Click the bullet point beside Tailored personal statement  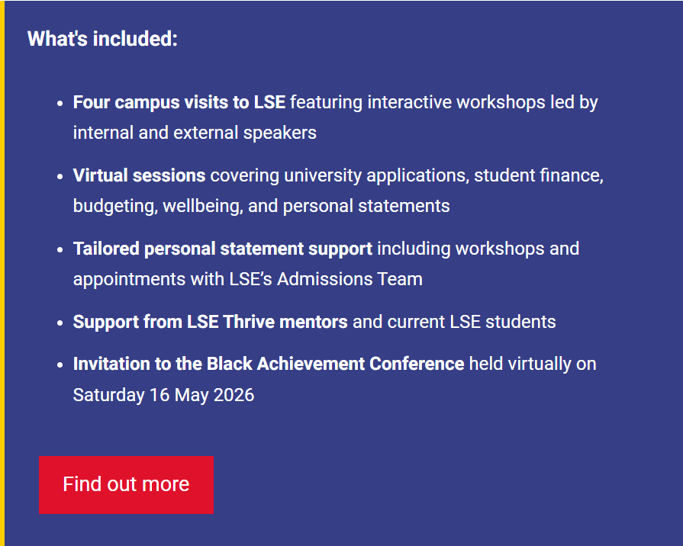60,249
